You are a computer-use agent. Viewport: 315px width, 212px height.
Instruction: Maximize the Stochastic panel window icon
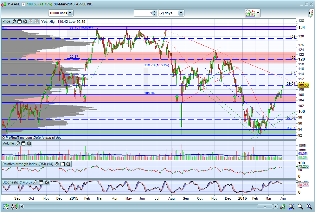(x=41, y=182)
